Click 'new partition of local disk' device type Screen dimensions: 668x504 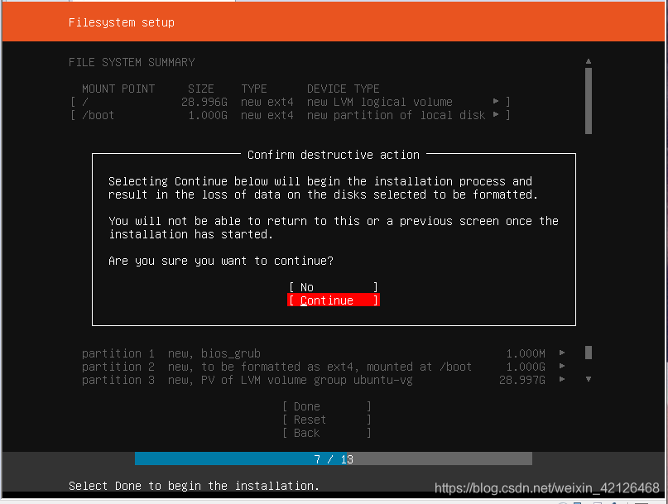pos(396,115)
